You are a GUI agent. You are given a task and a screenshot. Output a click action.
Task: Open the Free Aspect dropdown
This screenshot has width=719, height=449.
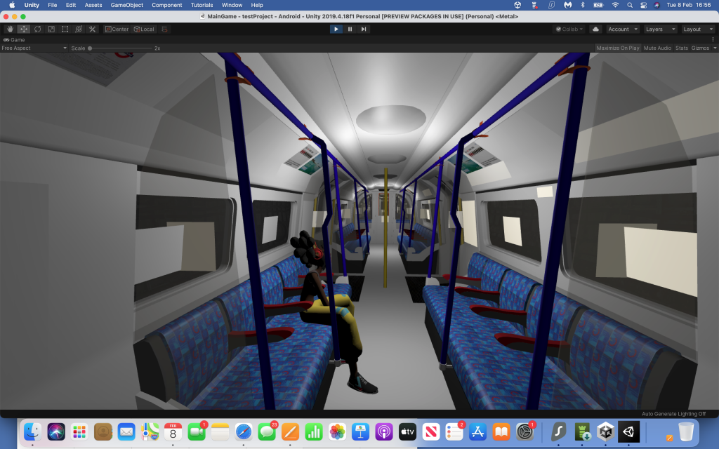click(x=34, y=48)
